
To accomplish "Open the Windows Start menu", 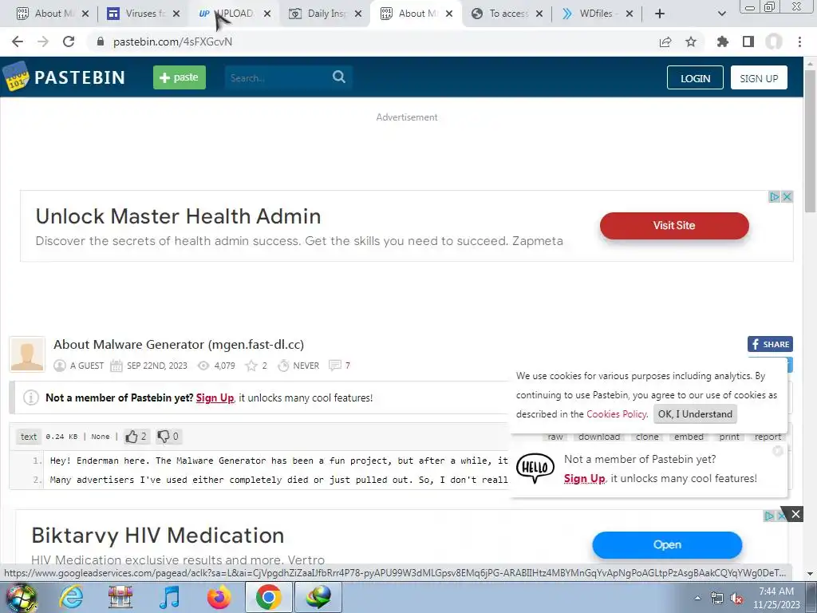I will click(20, 597).
